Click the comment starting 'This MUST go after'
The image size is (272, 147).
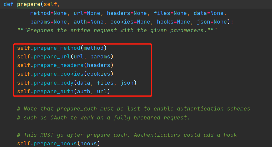click(x=127, y=135)
